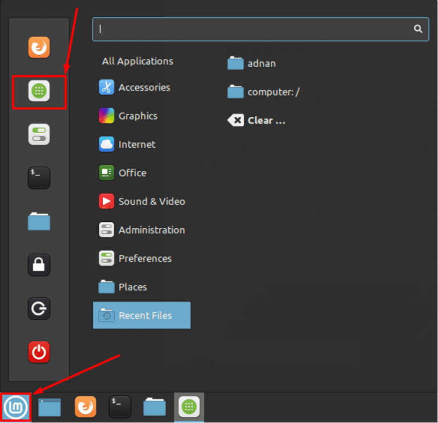The width and height of the screenshot is (438, 423).
Task: Launch Terminal from the favorites sidebar
Action: pyautogui.click(x=39, y=178)
